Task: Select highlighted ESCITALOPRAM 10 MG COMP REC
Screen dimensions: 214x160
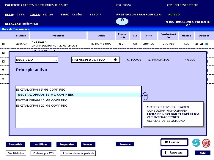Action: click(x=78, y=95)
